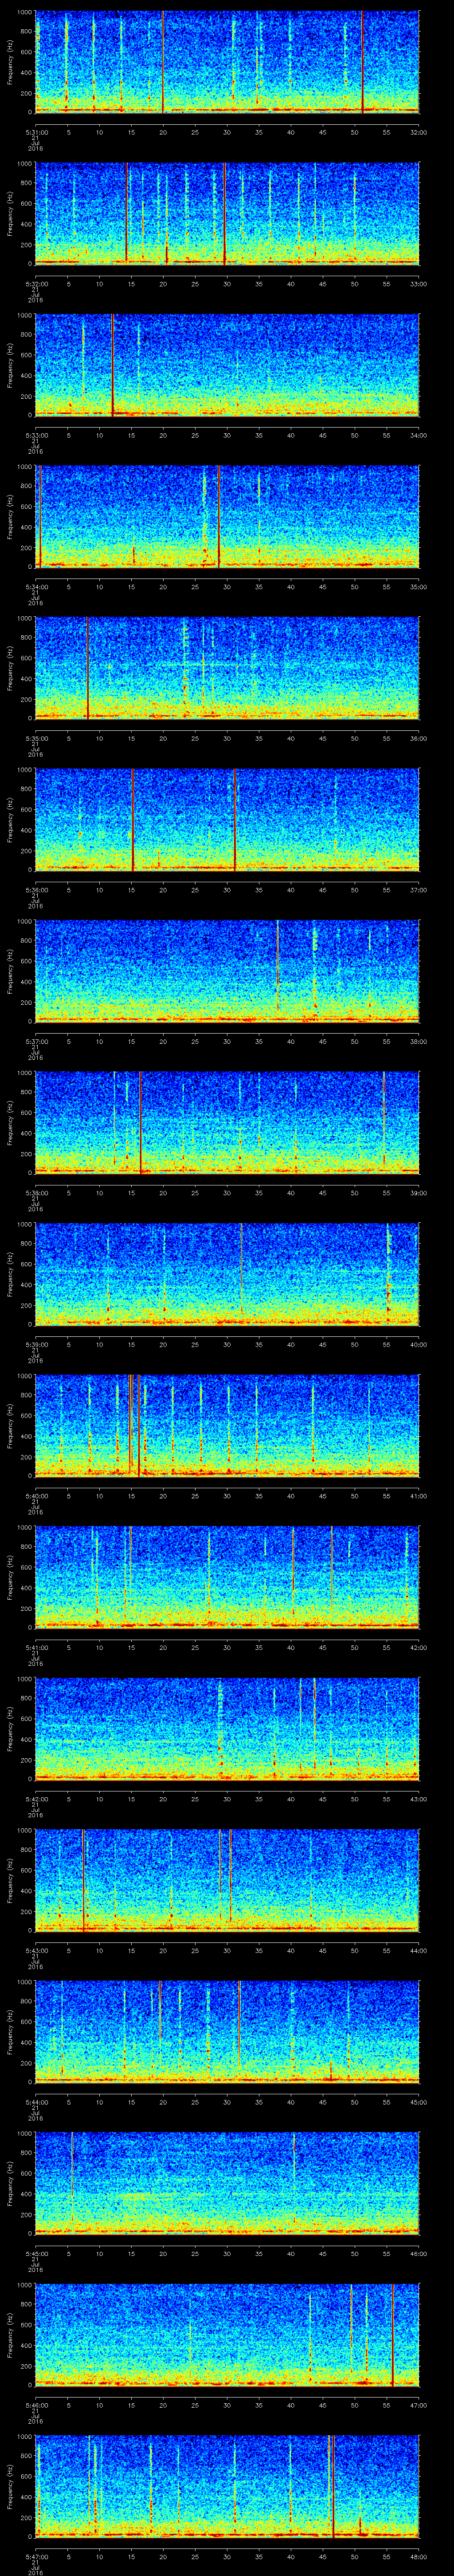Click the '35:00' end time label
The height and width of the screenshot is (2576, 454).
[418, 587]
